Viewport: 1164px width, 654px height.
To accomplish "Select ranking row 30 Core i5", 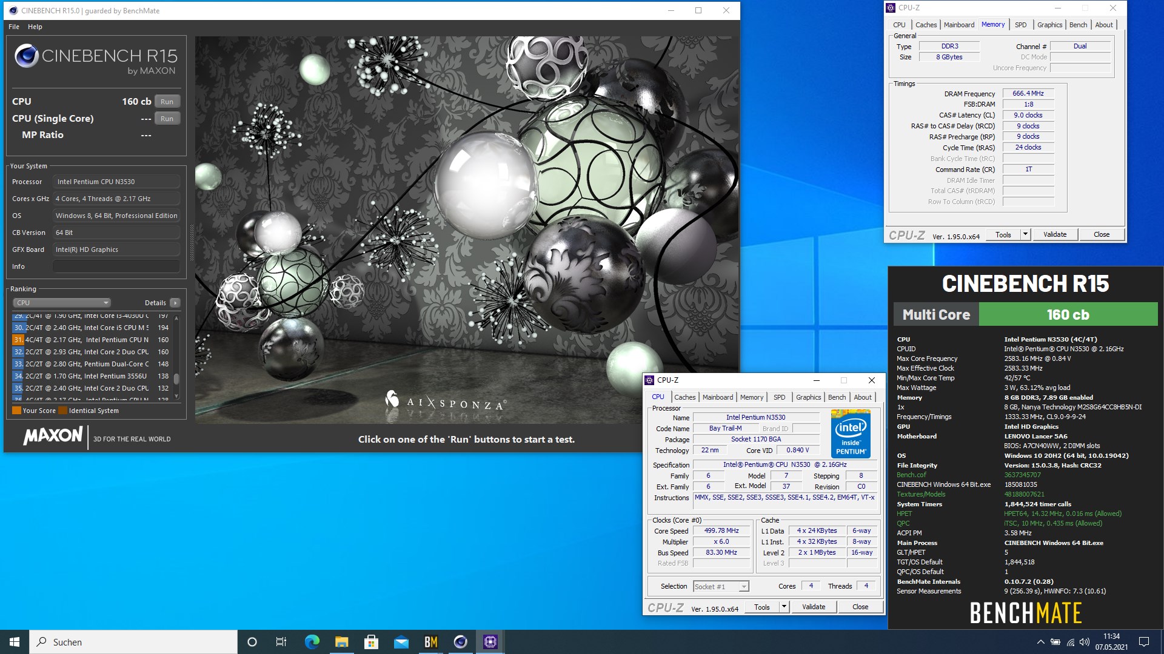I will (91, 328).
